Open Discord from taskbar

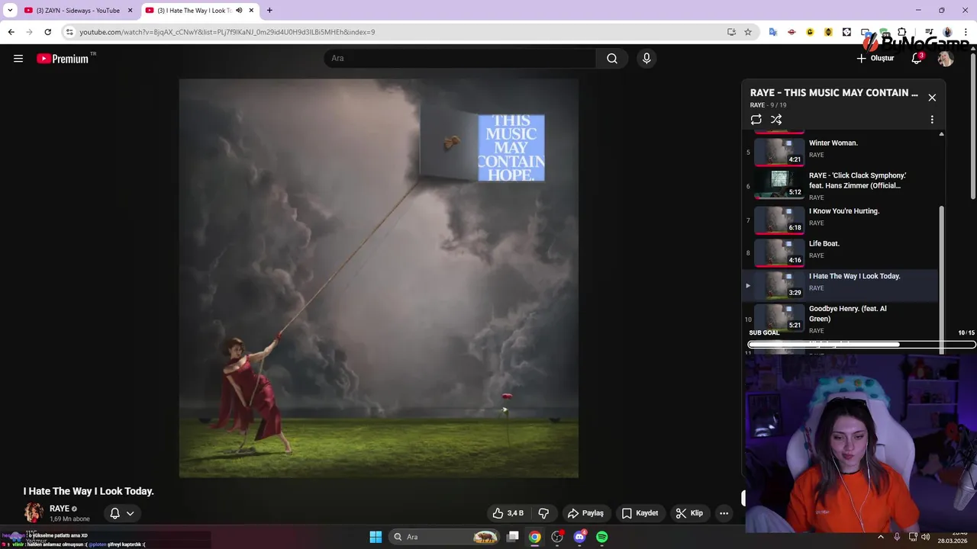pyautogui.click(x=579, y=537)
